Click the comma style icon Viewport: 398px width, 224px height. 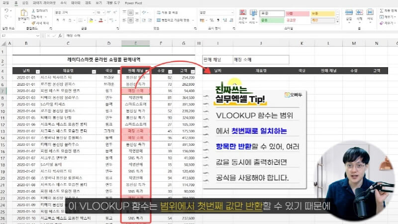(x=218, y=20)
